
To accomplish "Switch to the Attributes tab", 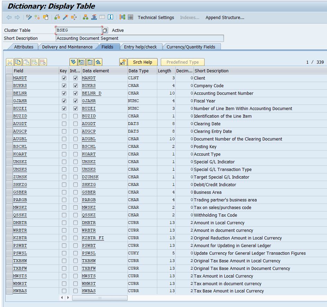I will [24, 47].
